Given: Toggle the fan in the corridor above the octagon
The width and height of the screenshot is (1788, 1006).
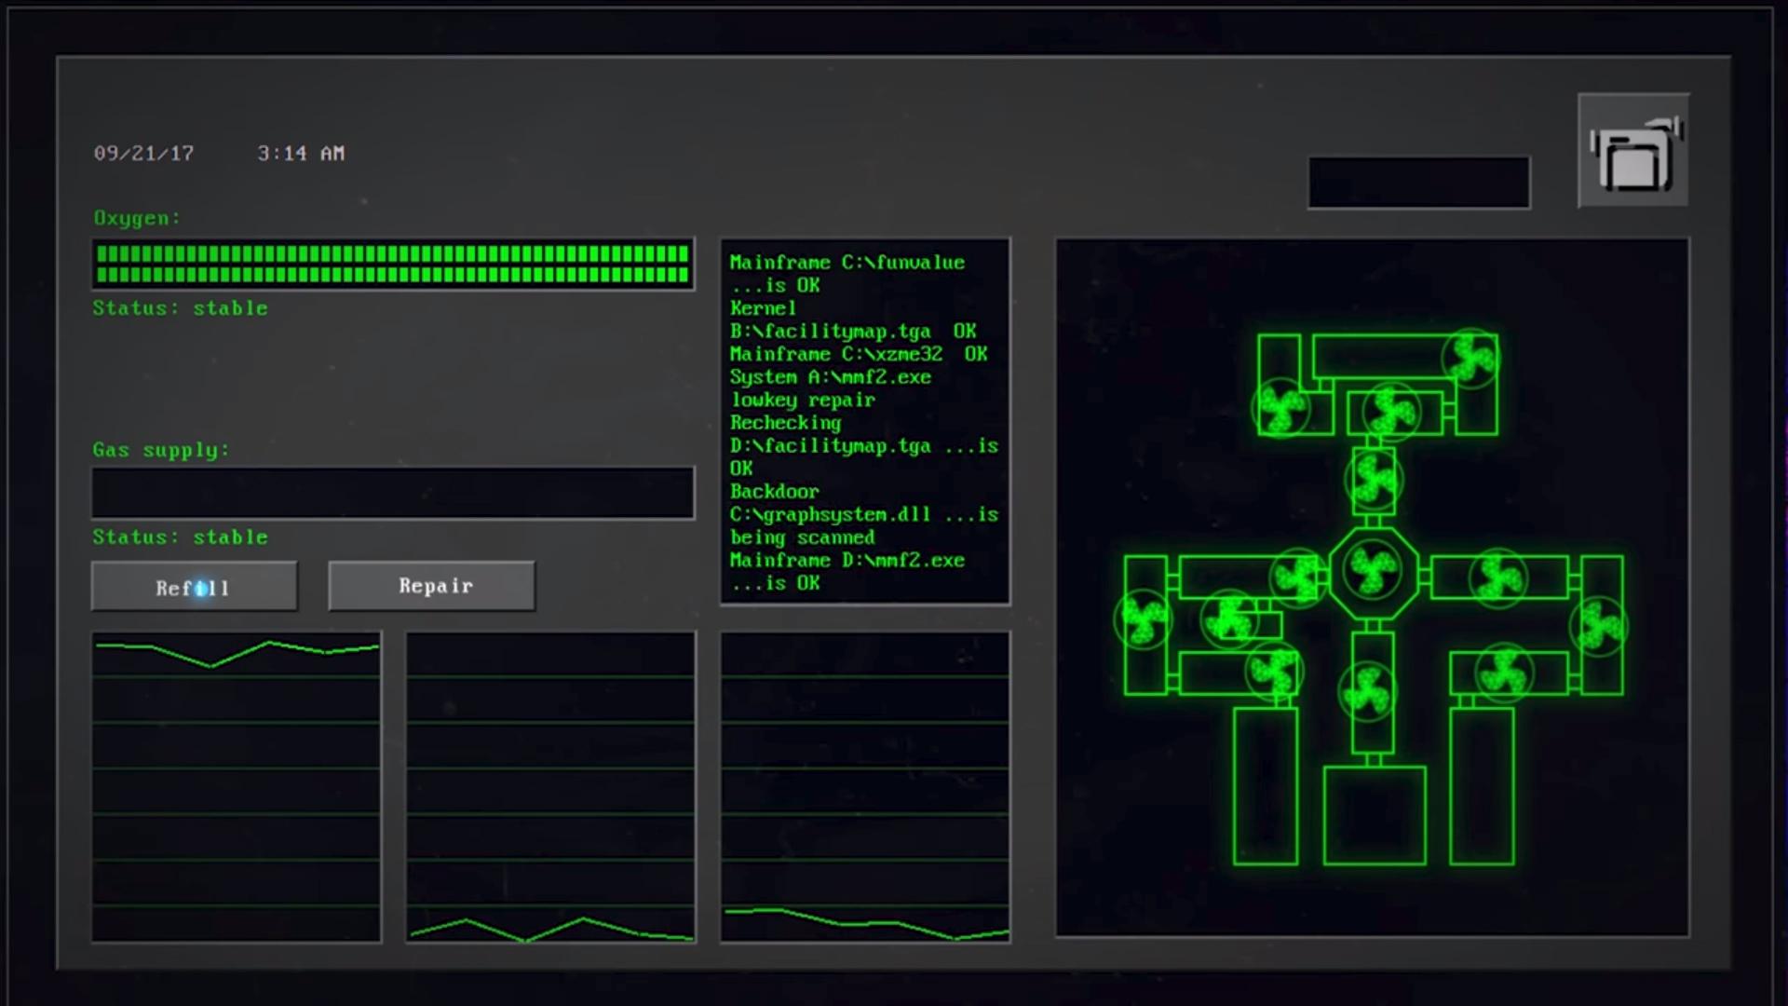Looking at the screenshot, I should (x=1373, y=481).
